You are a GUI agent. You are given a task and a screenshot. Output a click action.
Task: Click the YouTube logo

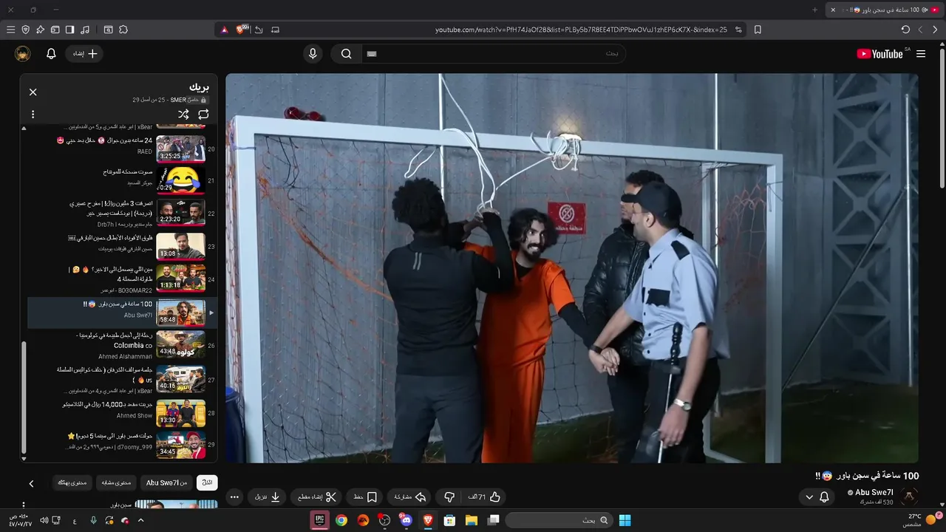coord(880,54)
